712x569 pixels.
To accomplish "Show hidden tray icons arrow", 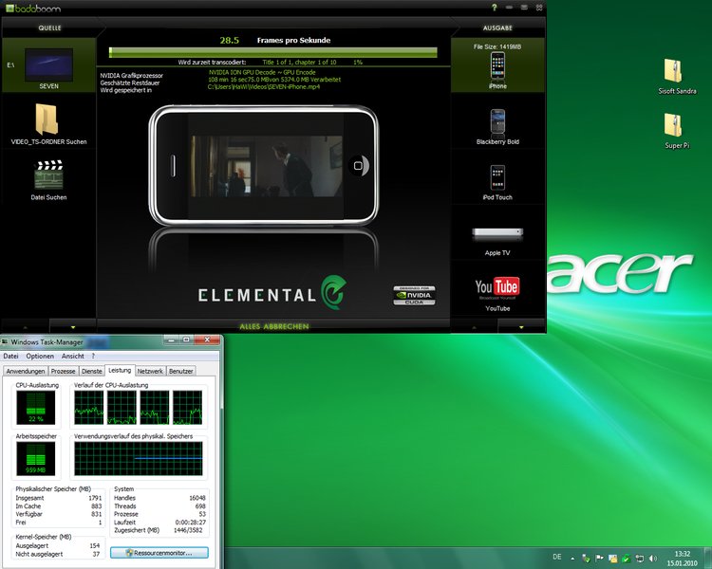I will pos(572,559).
